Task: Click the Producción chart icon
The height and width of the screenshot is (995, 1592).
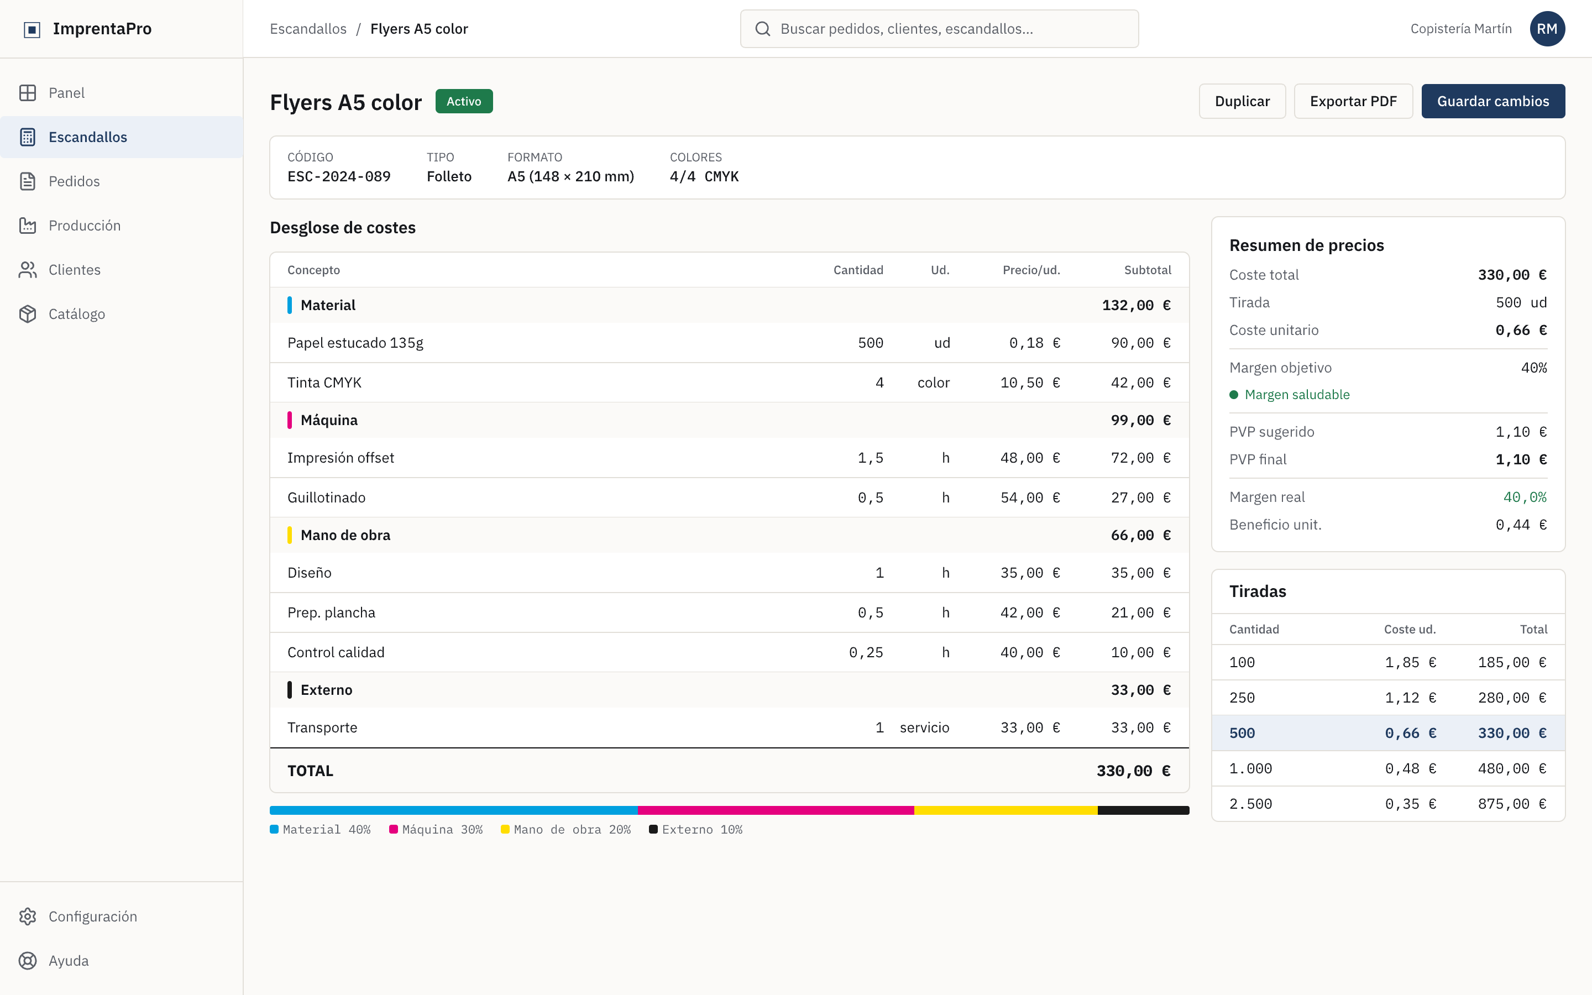Action: point(28,225)
